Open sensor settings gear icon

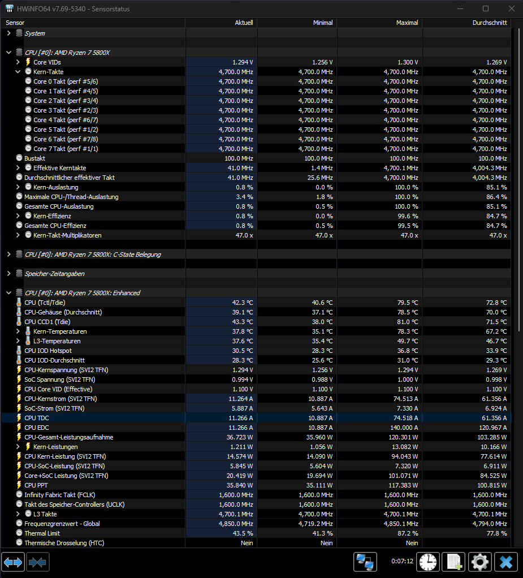pos(479,562)
